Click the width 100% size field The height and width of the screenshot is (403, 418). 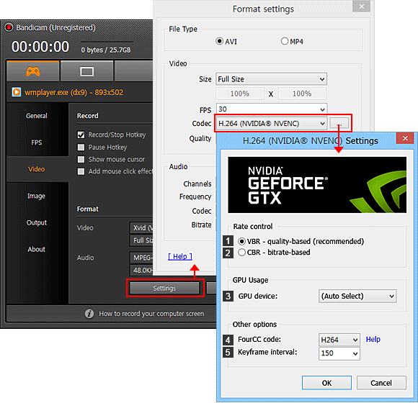coord(240,94)
